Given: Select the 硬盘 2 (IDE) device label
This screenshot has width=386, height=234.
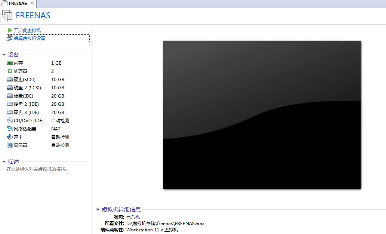Looking at the screenshot, I should pos(26,104).
